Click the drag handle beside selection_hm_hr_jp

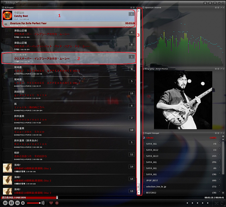144,187
